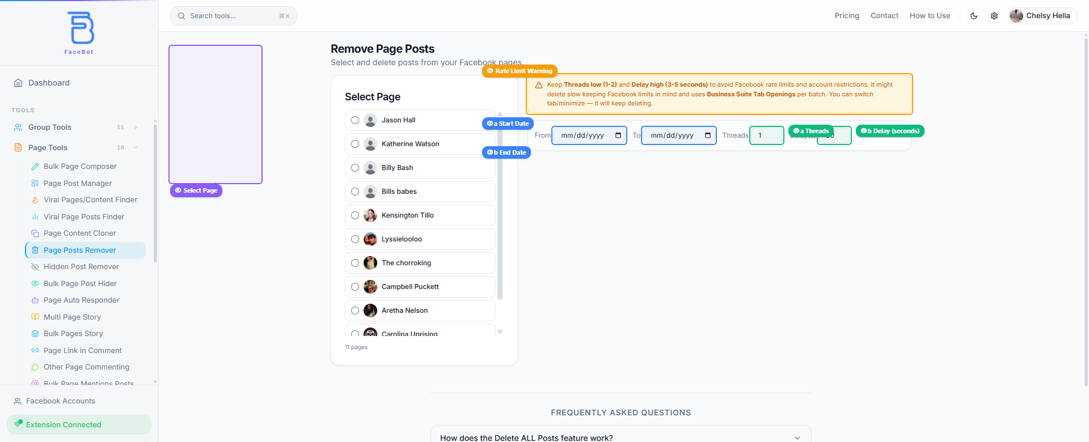Click page list scroll-down arrow
The width and height of the screenshot is (1089, 442).
click(500, 332)
